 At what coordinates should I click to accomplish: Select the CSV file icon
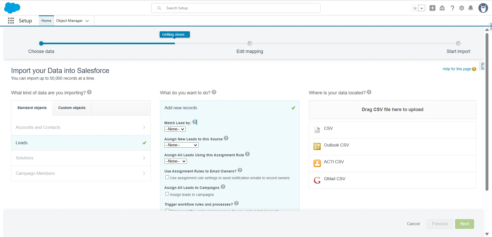317,130
